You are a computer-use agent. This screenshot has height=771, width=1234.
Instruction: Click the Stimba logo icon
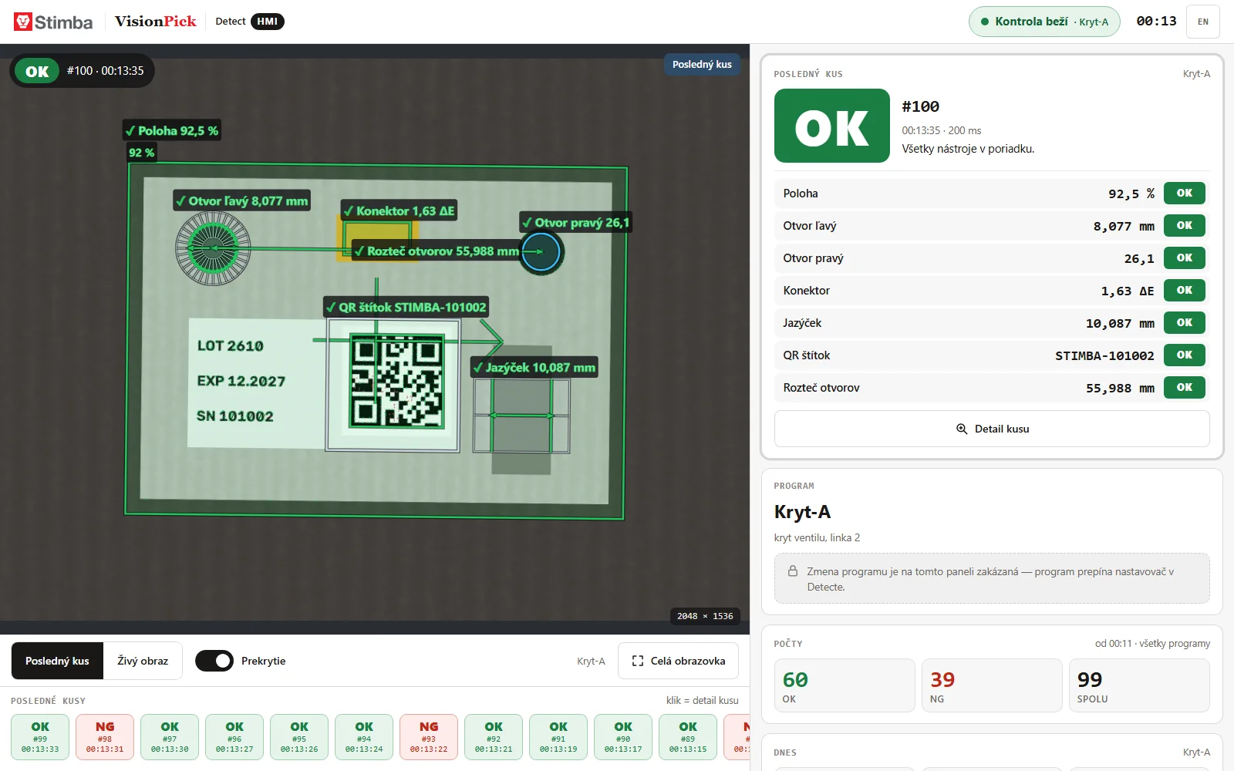[23, 22]
